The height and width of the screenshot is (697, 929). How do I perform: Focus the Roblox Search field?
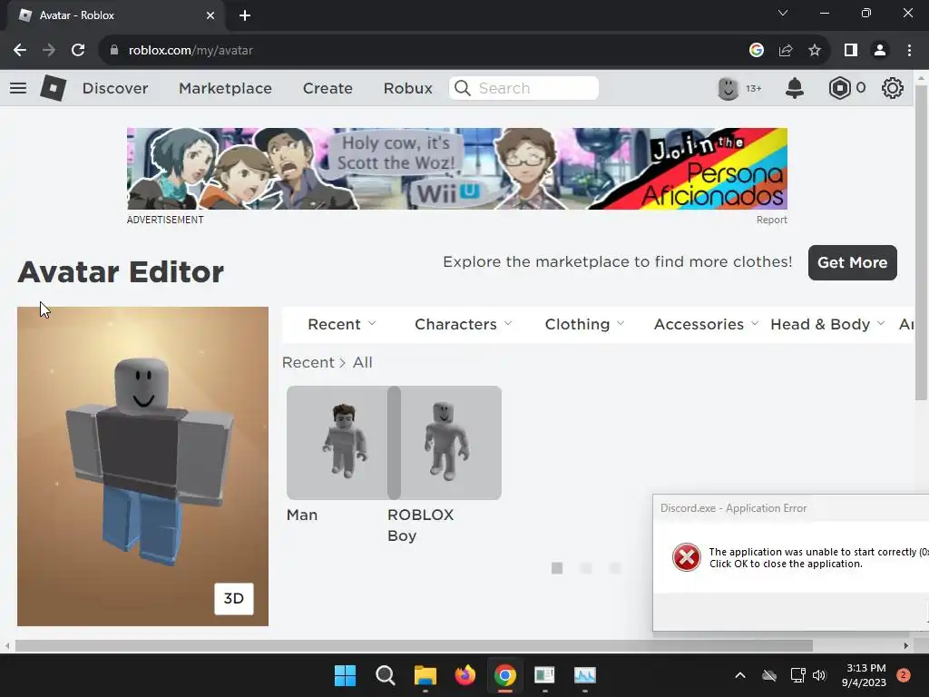coord(523,88)
